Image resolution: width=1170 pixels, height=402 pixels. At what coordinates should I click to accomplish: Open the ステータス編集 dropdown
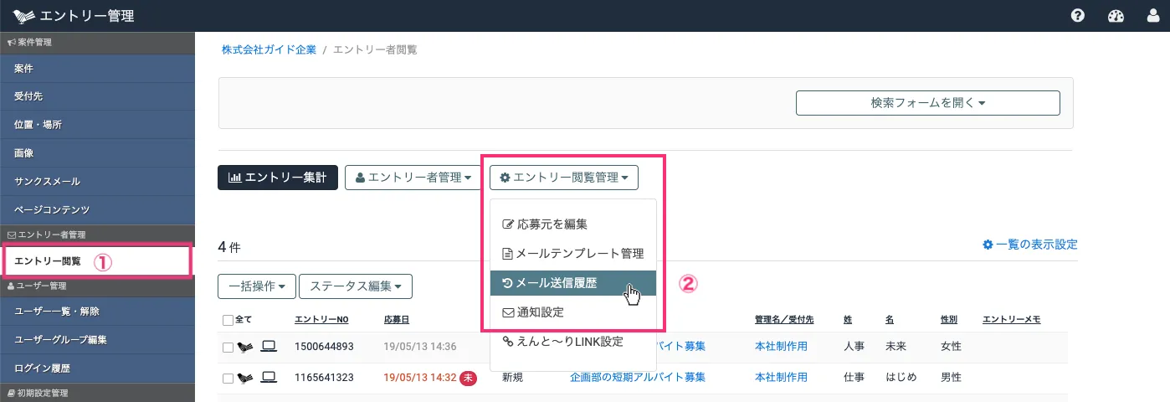point(355,286)
